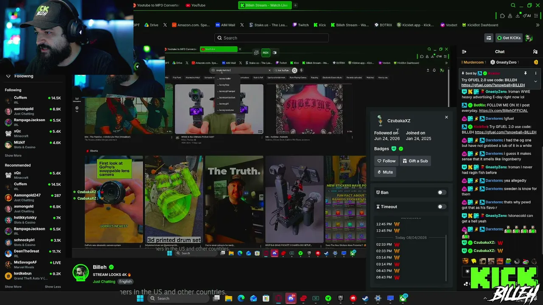The image size is (543, 305).
Task: Open the pinned message three-dot menu
Action: pyautogui.click(x=535, y=73)
